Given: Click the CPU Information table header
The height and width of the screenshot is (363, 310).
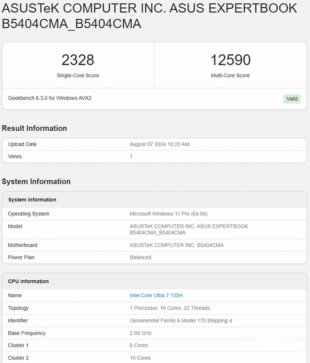Looking at the screenshot, I should (x=28, y=281).
